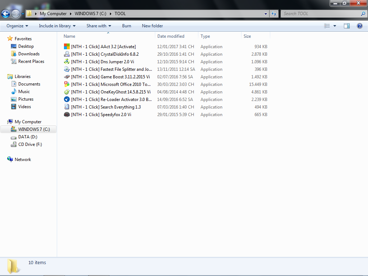Viewport: 368px width, 276px height.
Task: Click the search magnifier icon
Action: 363,14
